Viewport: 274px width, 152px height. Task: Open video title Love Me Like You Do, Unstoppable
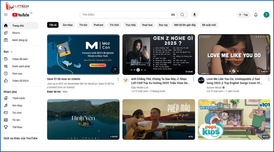234,81
